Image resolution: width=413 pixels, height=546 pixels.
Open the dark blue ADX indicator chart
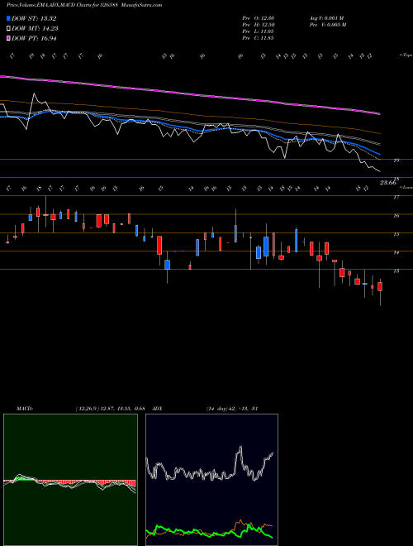[x=211, y=480]
